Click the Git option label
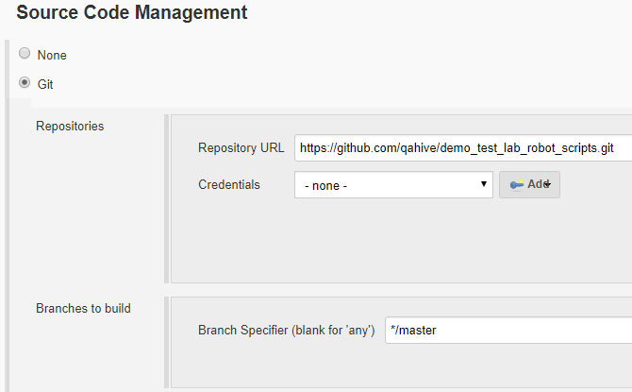 click(x=45, y=84)
